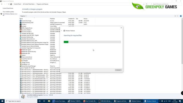Select the AMD_Chipset_Drivers icon
The width and height of the screenshot is (183, 103).
[21, 28]
